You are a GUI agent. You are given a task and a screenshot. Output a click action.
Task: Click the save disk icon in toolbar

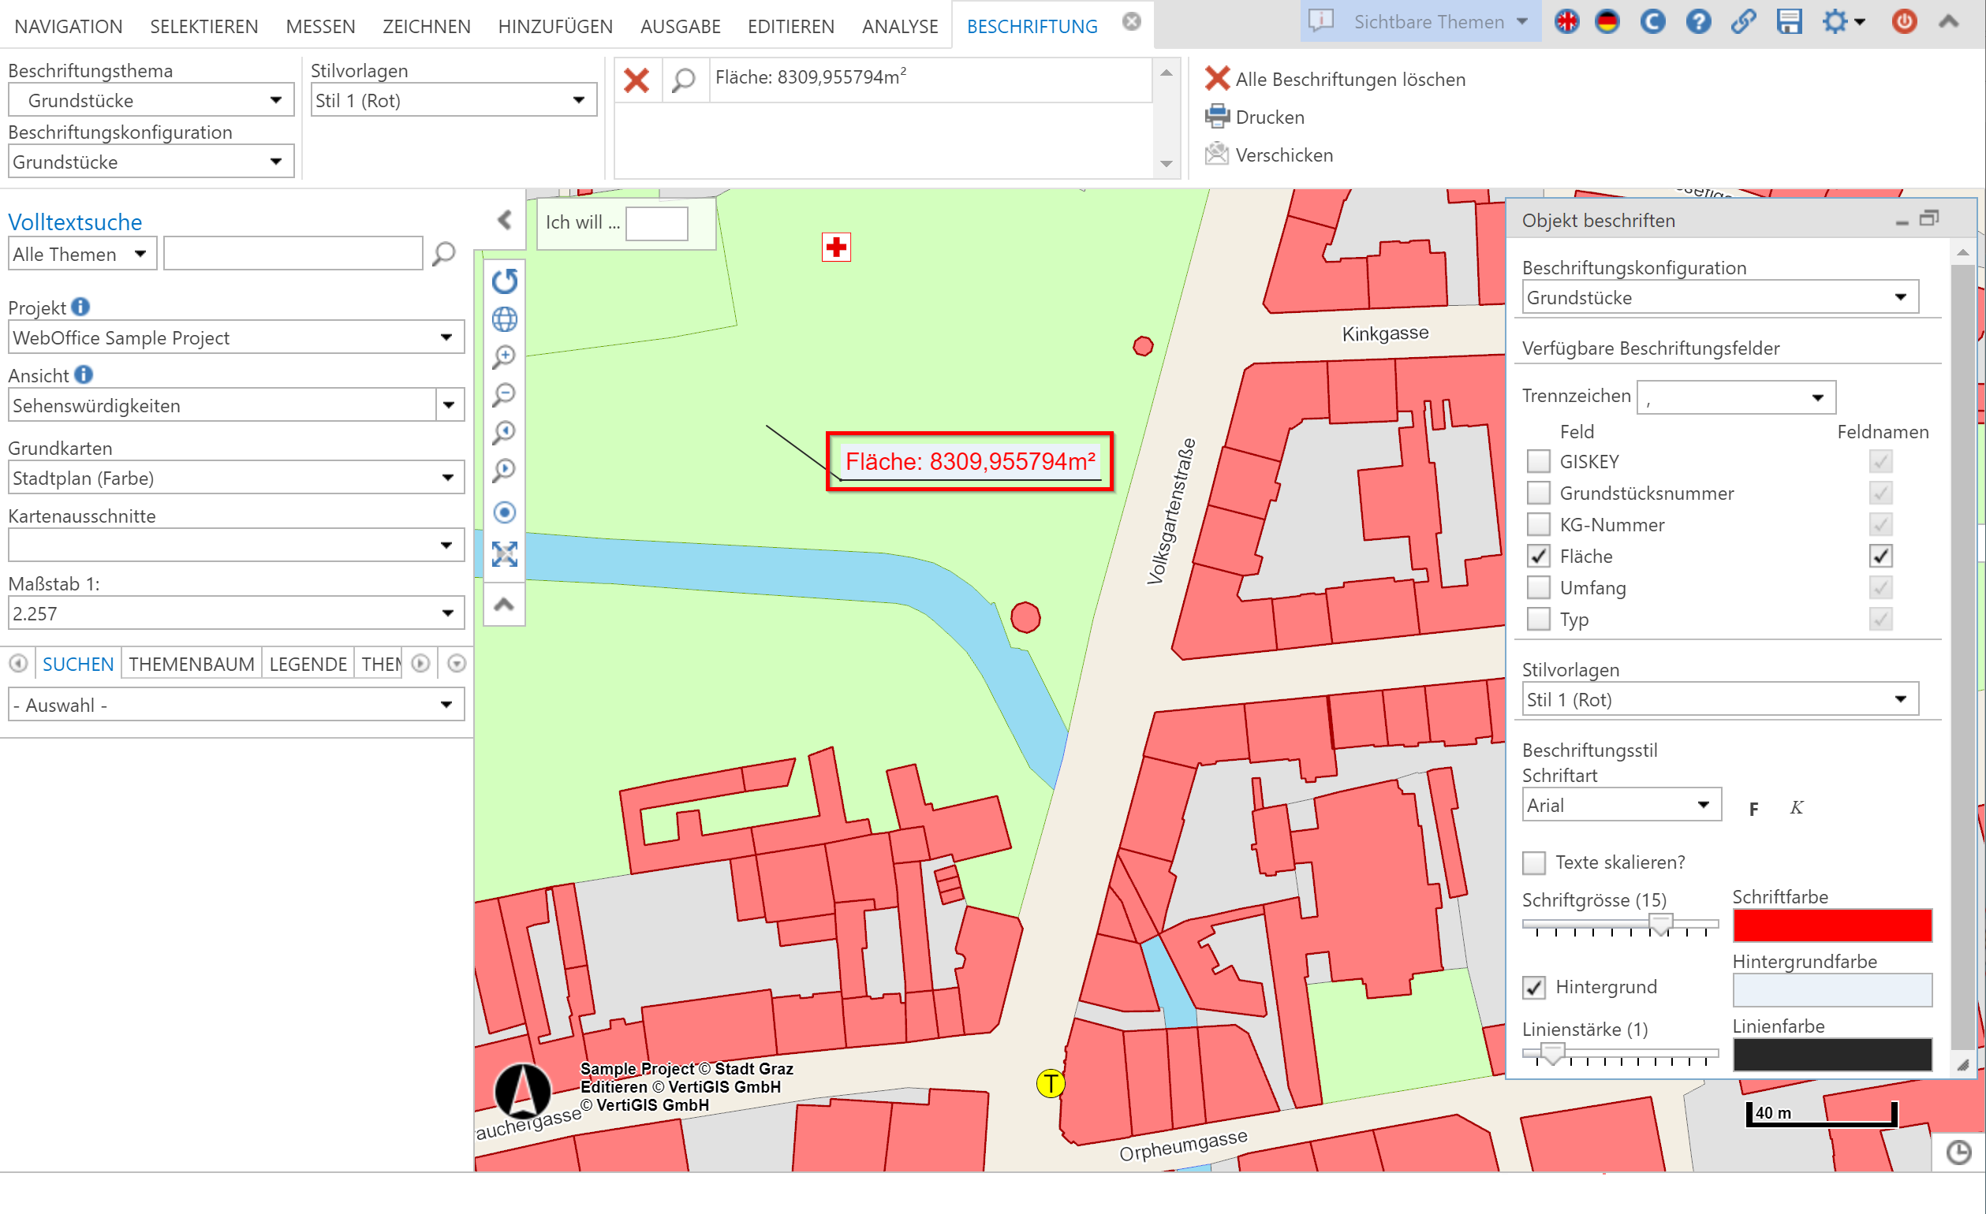tap(1788, 22)
